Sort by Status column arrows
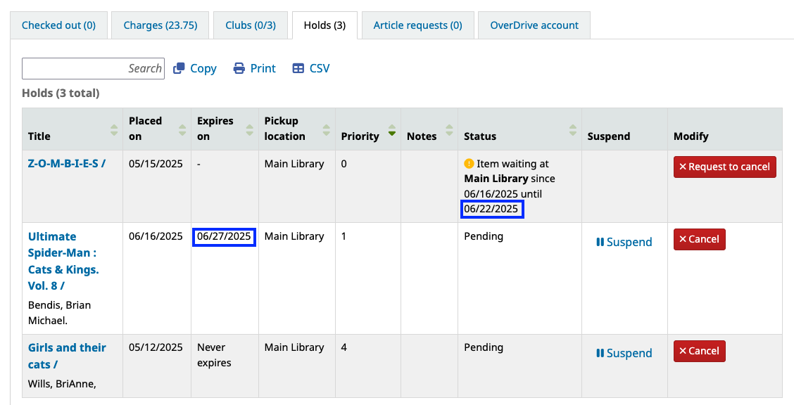794x405 pixels. click(x=574, y=129)
